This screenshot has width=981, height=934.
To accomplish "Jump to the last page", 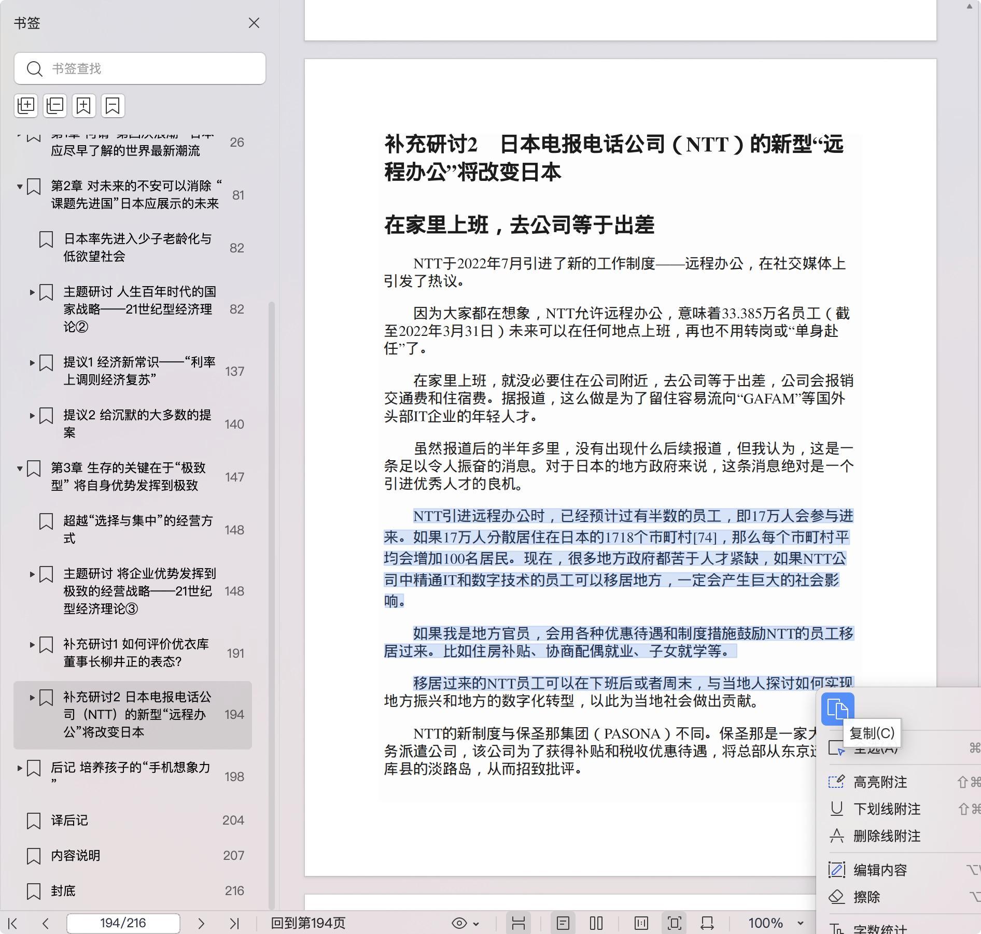I will 234,923.
